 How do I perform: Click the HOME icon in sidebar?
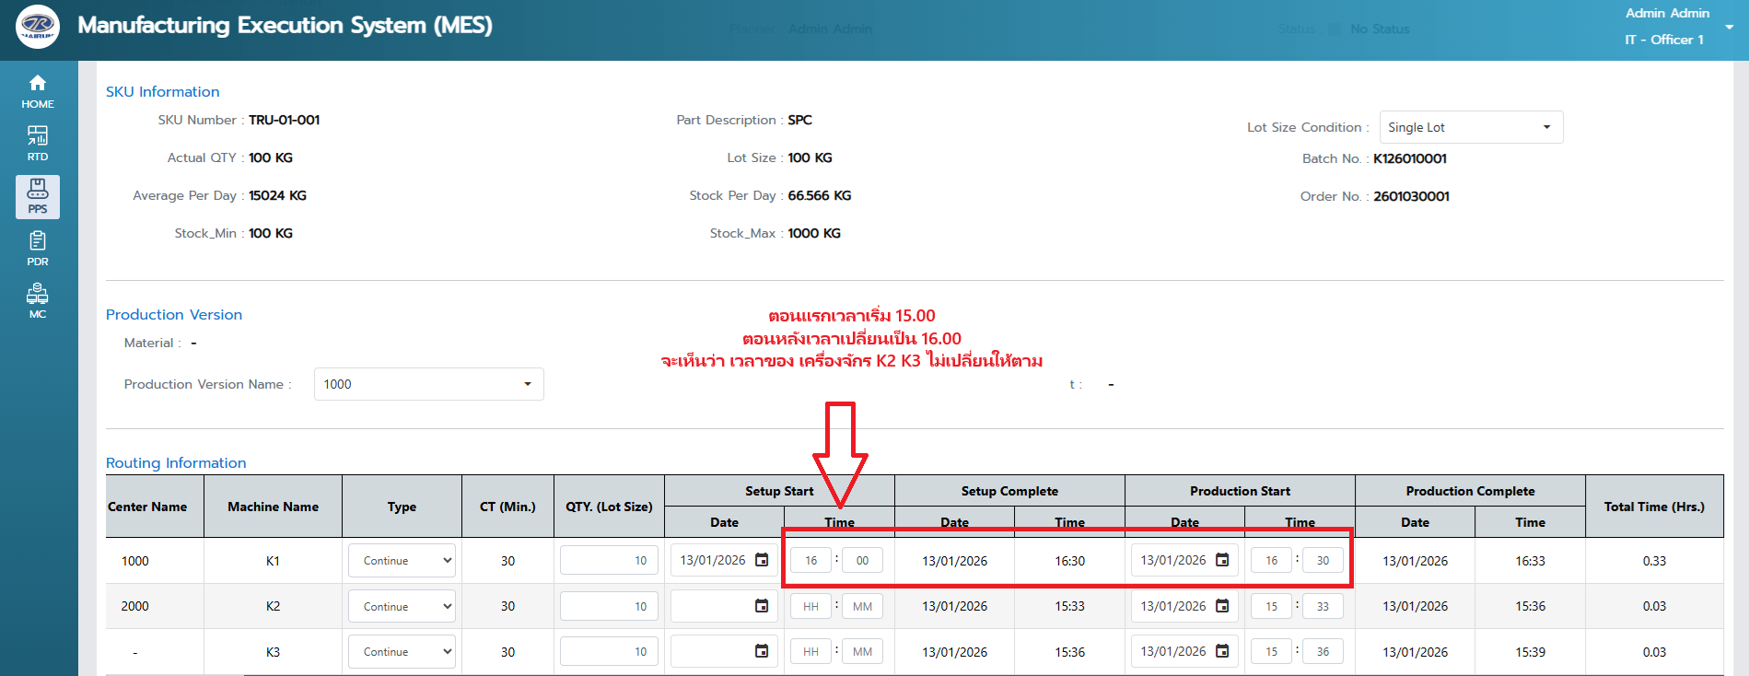pyautogui.click(x=38, y=91)
